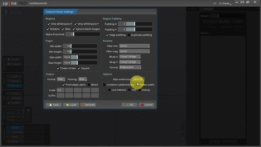Screen dimensions: 261x147
Task: Enable the Debug checkbox
Action: click(139, 90)
